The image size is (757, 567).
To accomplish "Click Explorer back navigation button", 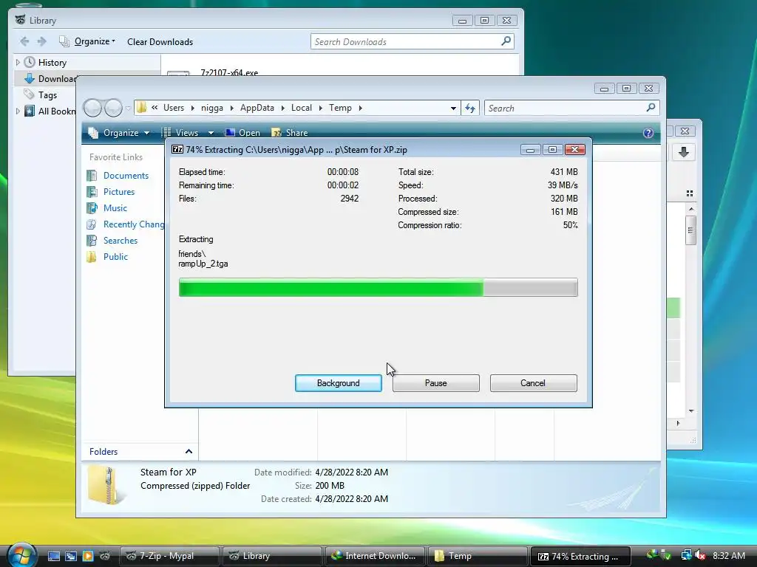I will [x=92, y=108].
